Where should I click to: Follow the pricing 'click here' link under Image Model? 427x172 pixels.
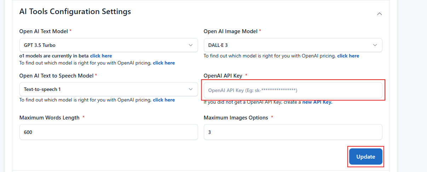pyautogui.click(x=348, y=56)
